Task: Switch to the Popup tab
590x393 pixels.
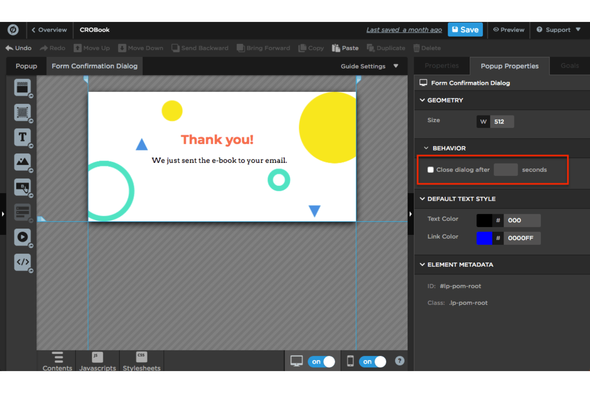Action: tap(26, 66)
